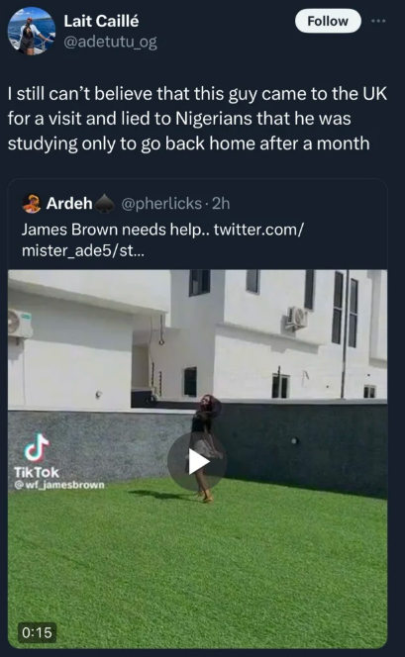Open the three-dot more options menu
The image size is (405, 657).
pyautogui.click(x=378, y=21)
